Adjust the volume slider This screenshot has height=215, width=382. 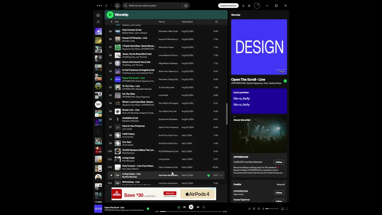click(x=272, y=209)
